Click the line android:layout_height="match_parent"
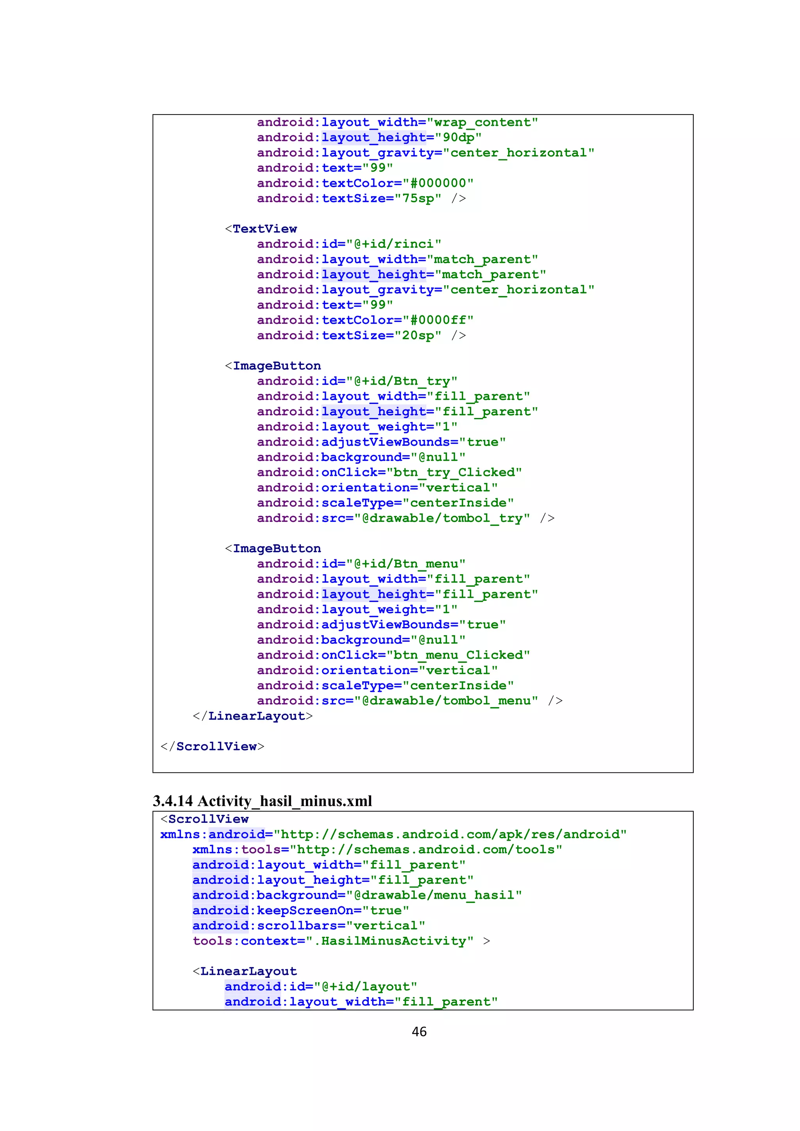Viewport: 800px width, 1131px height. pyautogui.click(x=402, y=274)
